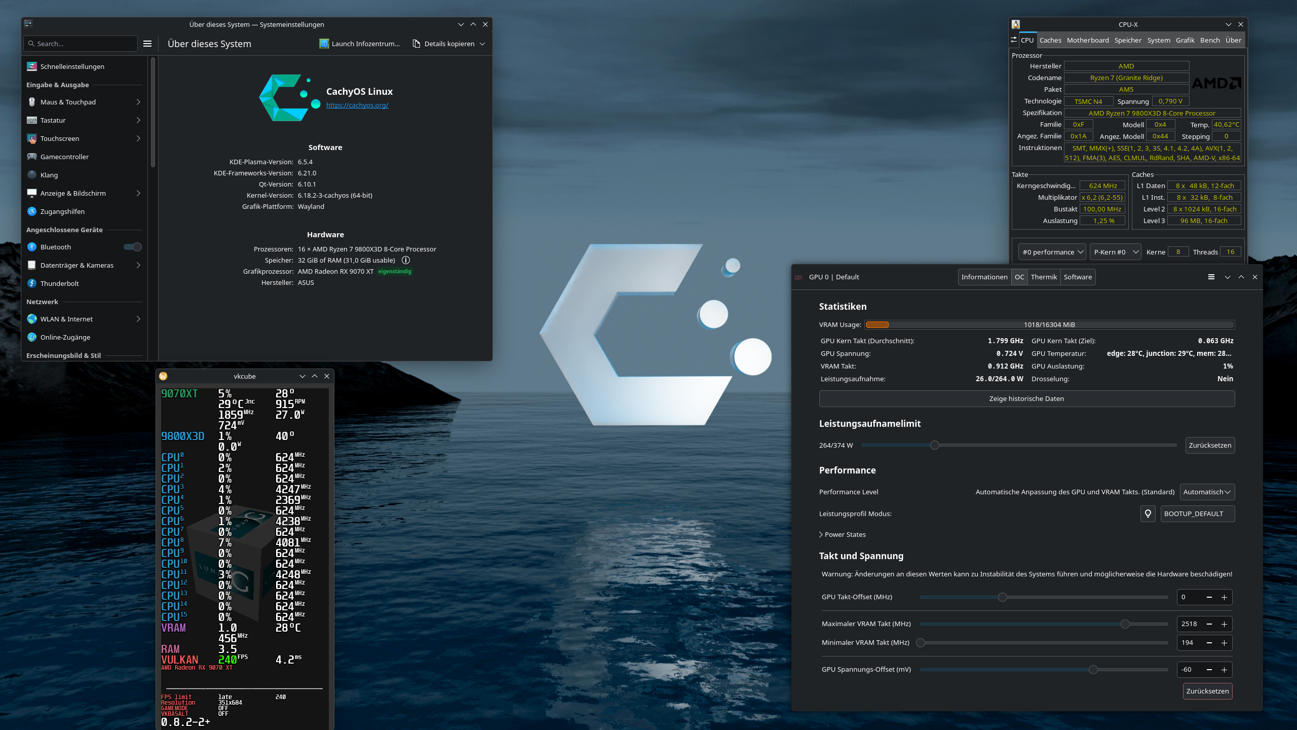Click the Maximaler VRAM Takt value field 2518
Viewport: 1297px width, 730px height.
click(1190, 624)
